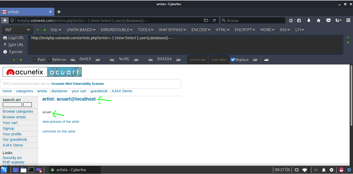Image resolution: width=353 pixels, height=174 pixels.
Task: URL-encode with right arrow after %URL
Action: (136, 60)
